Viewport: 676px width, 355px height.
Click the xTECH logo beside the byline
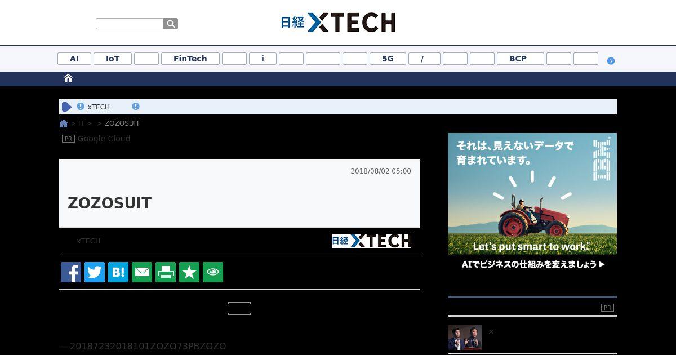click(372, 241)
